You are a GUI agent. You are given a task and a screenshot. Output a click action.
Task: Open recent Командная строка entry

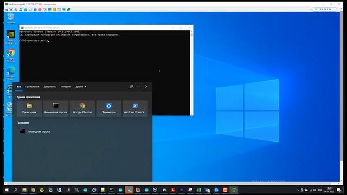coord(35,131)
